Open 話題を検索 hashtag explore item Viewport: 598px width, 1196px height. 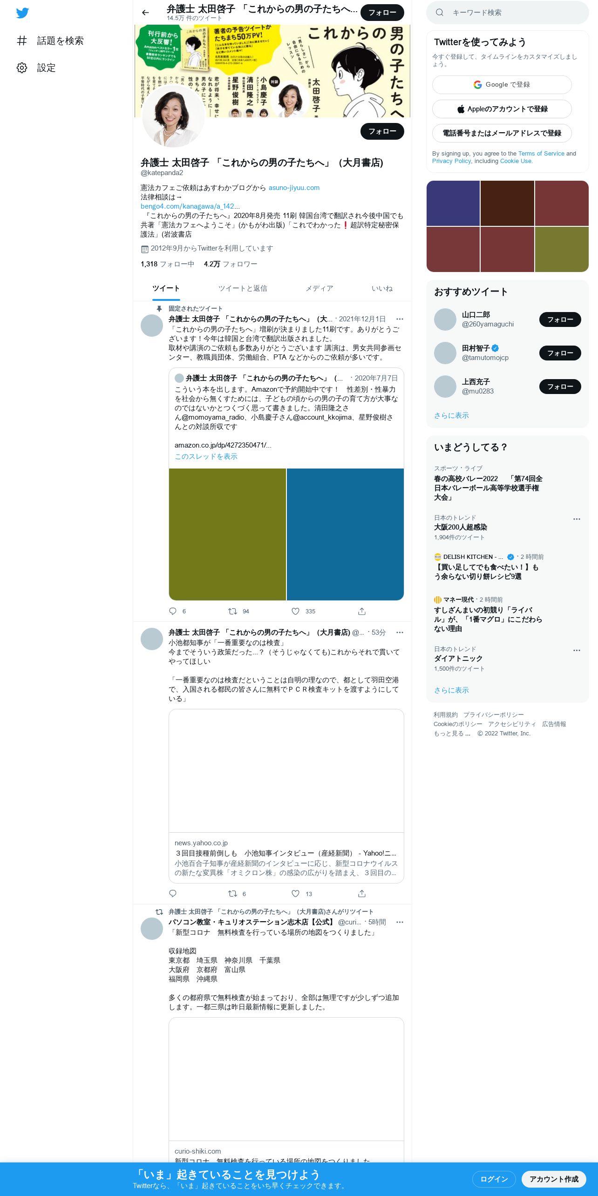pos(50,41)
